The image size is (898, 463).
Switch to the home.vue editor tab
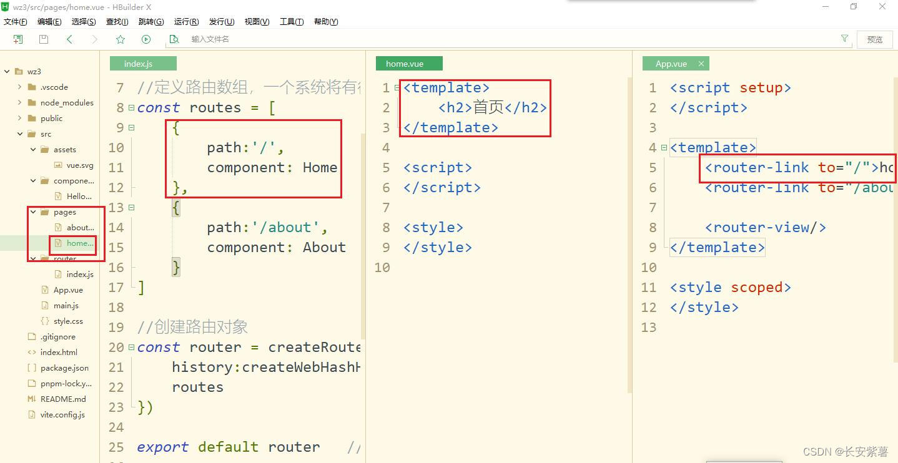click(x=409, y=64)
